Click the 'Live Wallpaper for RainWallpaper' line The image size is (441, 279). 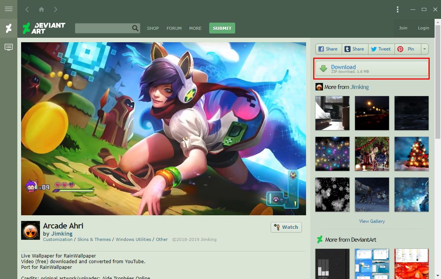click(x=58, y=256)
